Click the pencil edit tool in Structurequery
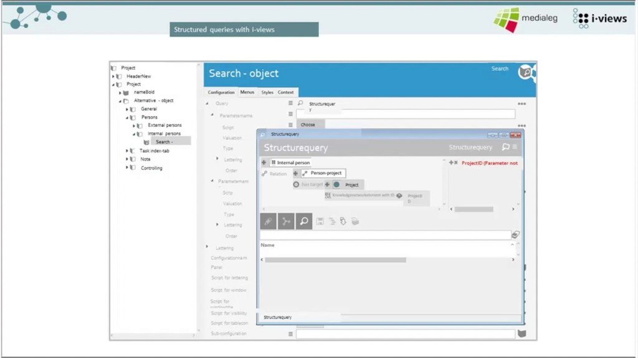Image resolution: width=638 pixels, height=358 pixels. pos(268,221)
